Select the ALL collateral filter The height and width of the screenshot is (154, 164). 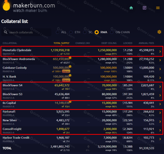(x=61, y=32)
